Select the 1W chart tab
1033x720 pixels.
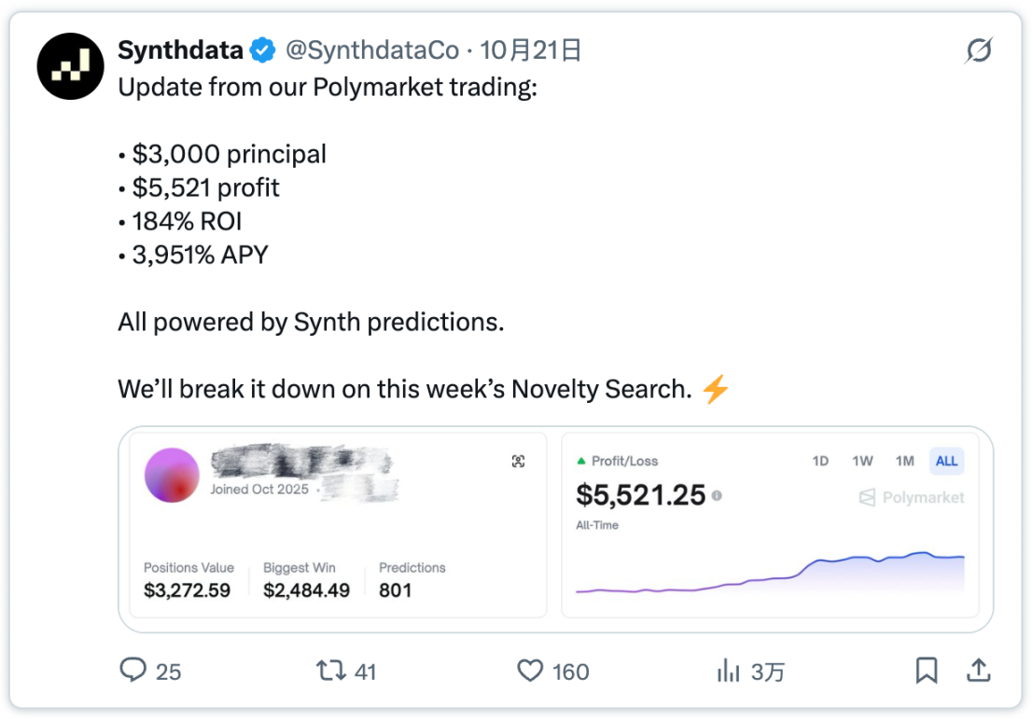pos(863,461)
